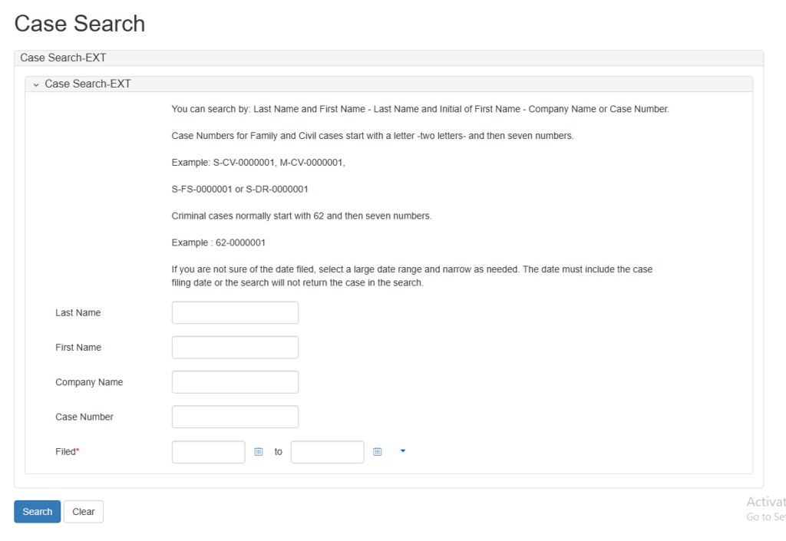Select the Company Name text field

click(235, 382)
